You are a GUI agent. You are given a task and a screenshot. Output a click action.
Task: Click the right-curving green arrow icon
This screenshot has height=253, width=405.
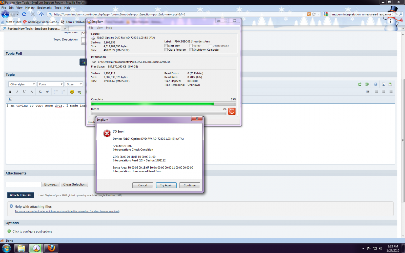(367, 84)
